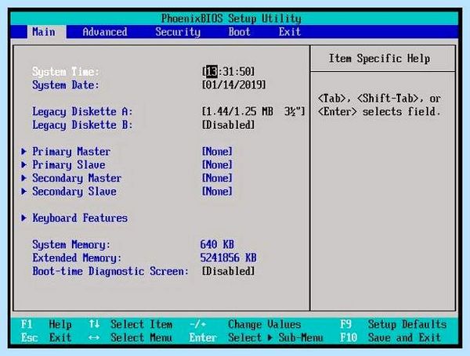Click the 640 KB memory value
The image size is (470, 356).
pos(217,245)
